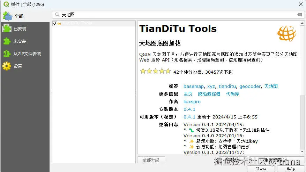
Task: Open the tianditu tag link
Action: (227, 86)
